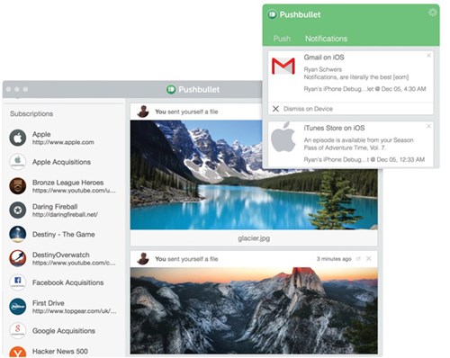Screen dimensions: 450x358
Task: Open the YouTube link under Bronze League Heroes
Action: (x=74, y=191)
